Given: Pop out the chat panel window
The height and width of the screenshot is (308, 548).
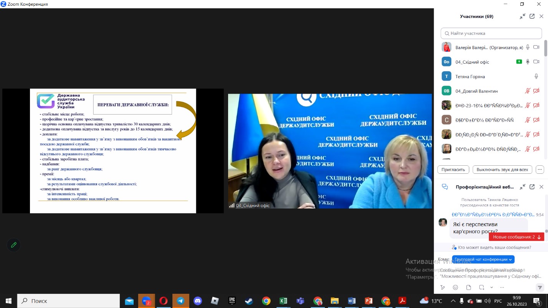Looking at the screenshot, I should tap(532, 187).
